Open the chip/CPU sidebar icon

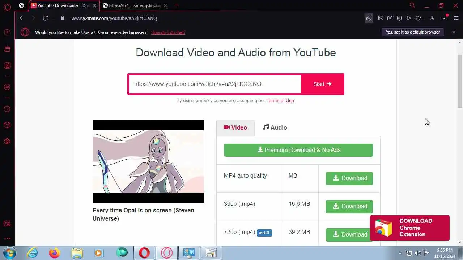point(7,66)
